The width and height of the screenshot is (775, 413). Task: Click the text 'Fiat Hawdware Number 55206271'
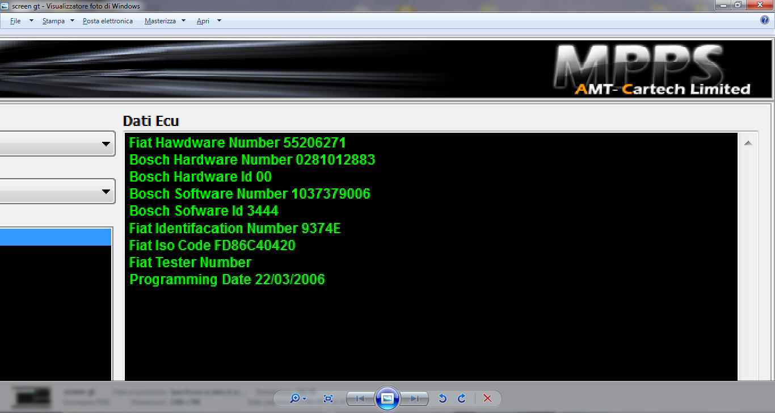238,142
